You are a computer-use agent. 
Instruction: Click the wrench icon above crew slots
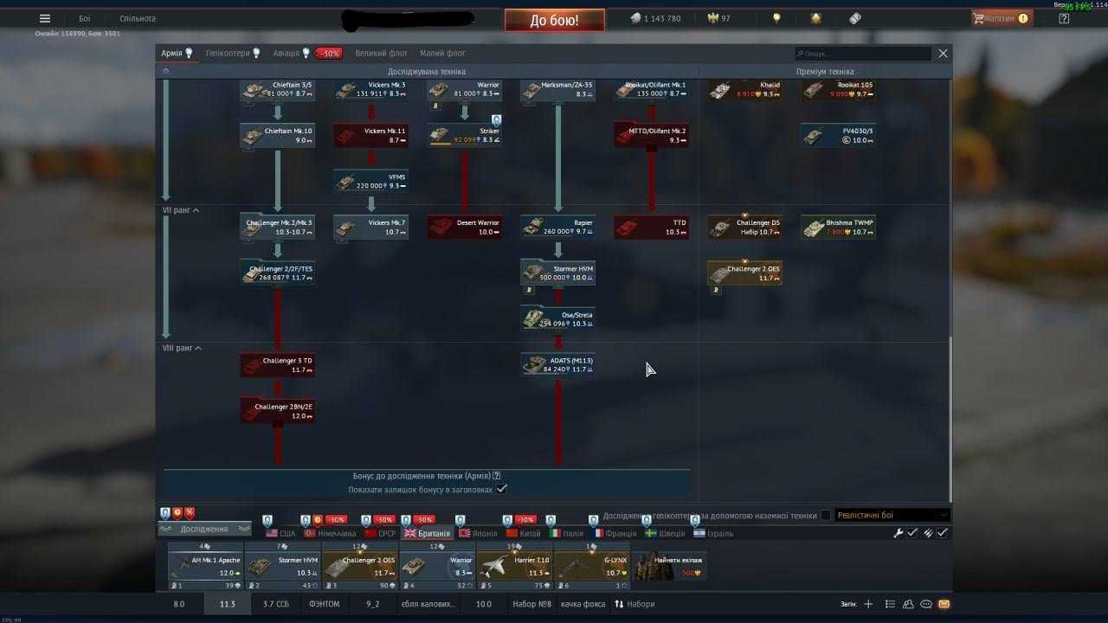[x=899, y=533]
